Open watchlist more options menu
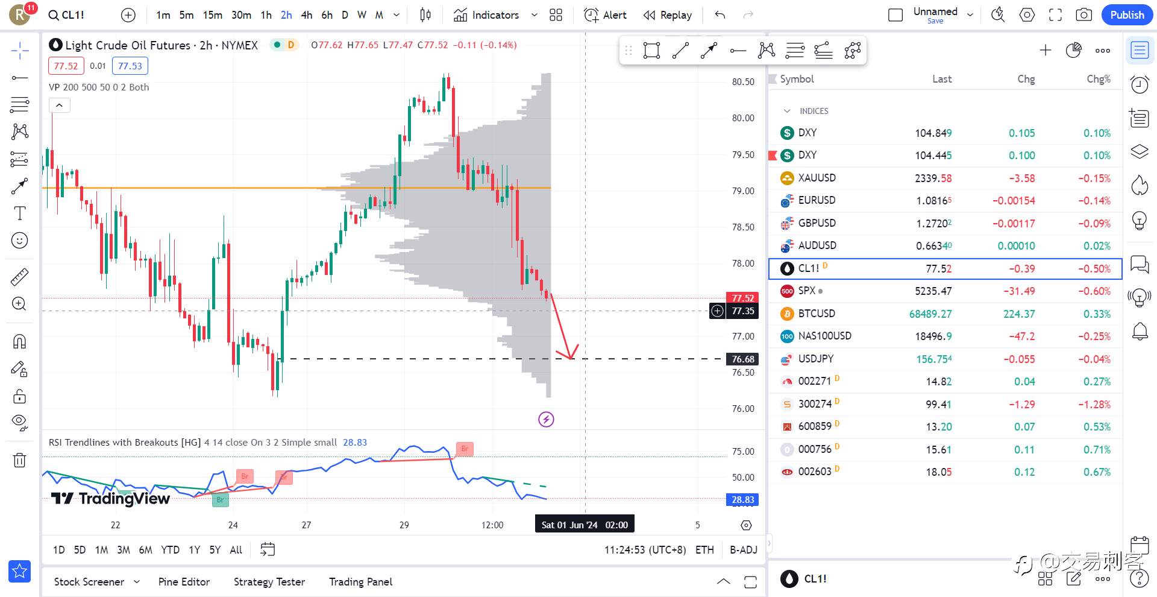Image resolution: width=1157 pixels, height=597 pixels. point(1103,51)
